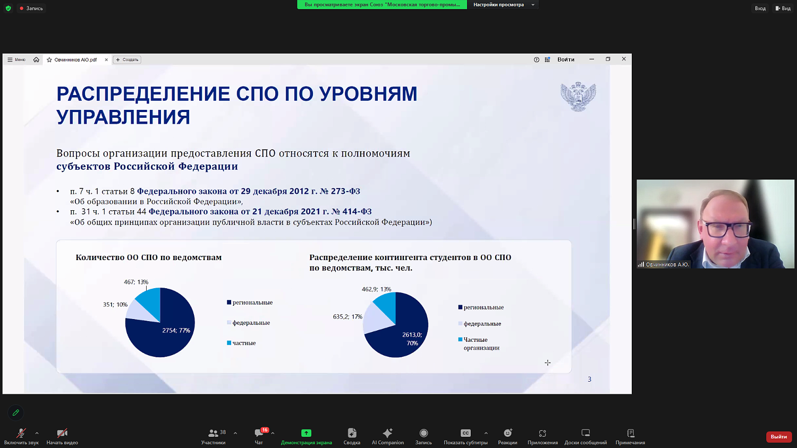Enable subtitles with Показать субтитры
The width and height of the screenshot is (797, 448).
465,436
